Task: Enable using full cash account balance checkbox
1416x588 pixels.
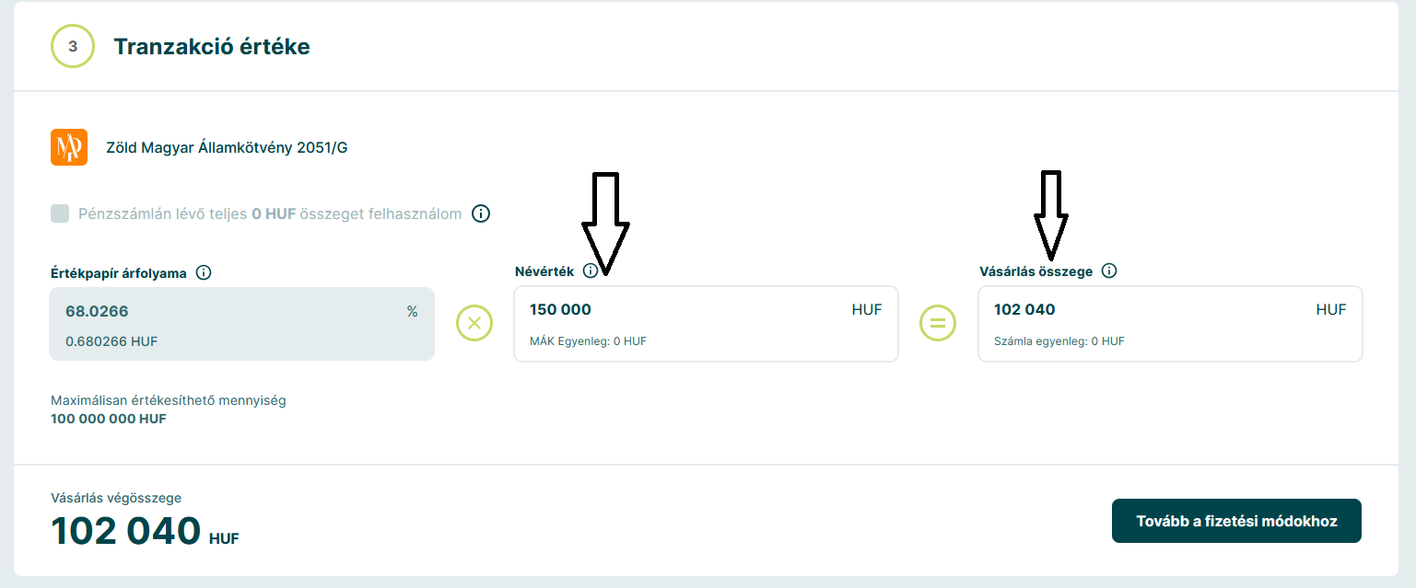Action: pos(60,214)
